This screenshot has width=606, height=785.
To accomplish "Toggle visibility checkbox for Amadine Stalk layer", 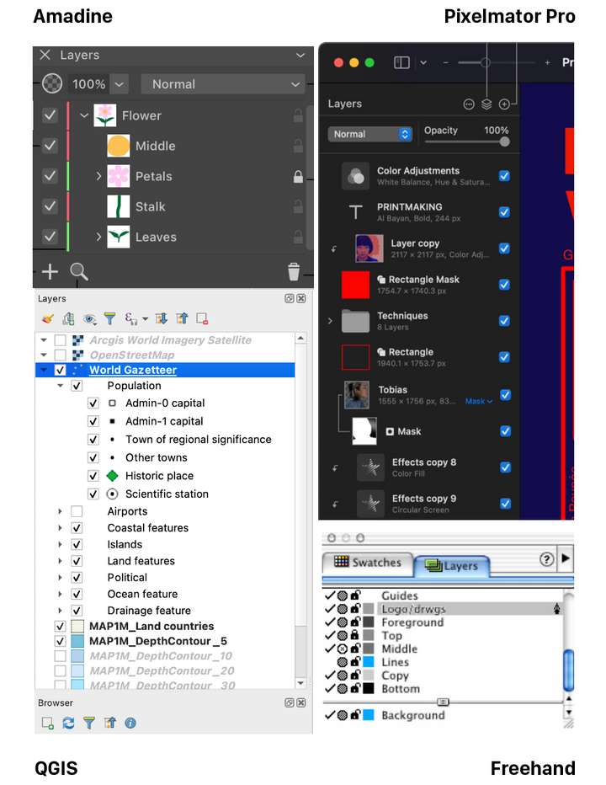I will pyautogui.click(x=50, y=206).
